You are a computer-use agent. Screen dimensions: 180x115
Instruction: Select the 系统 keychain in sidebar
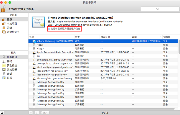(x=9, y=28)
